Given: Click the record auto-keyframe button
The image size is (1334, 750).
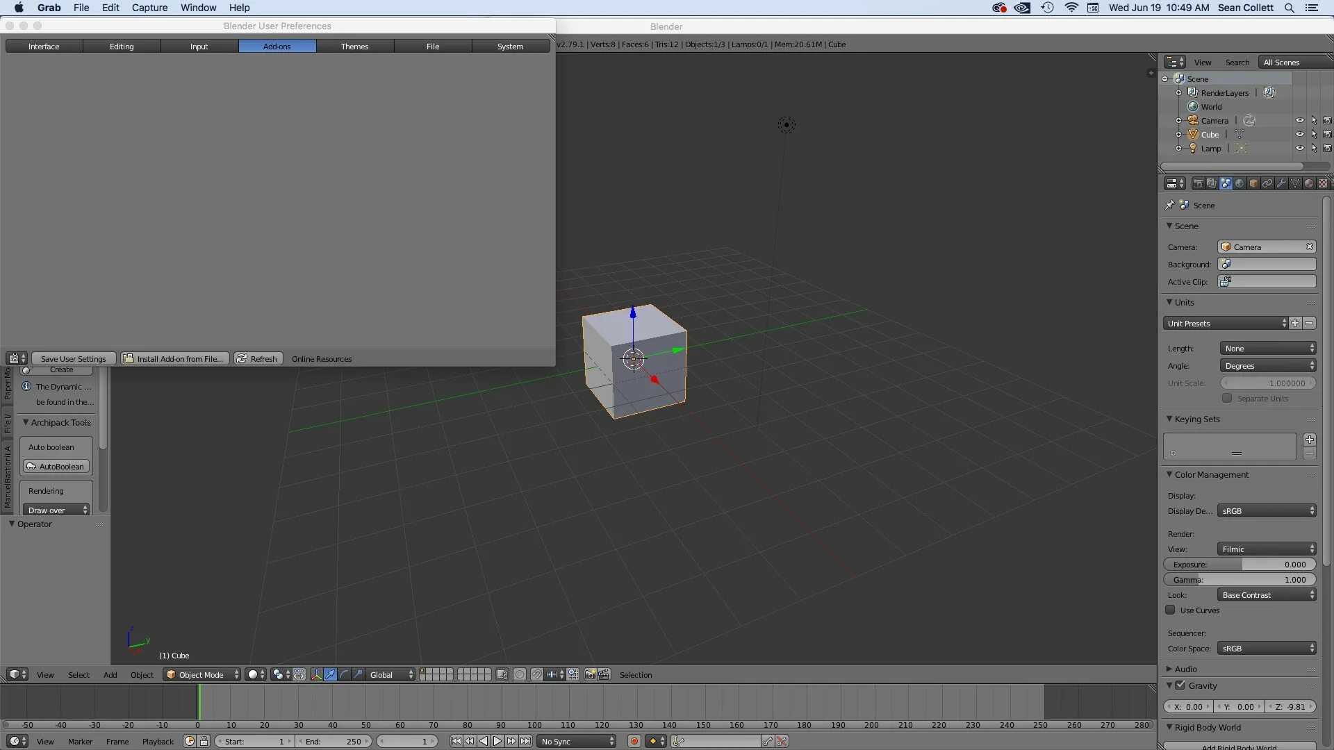Looking at the screenshot, I should coord(634,741).
